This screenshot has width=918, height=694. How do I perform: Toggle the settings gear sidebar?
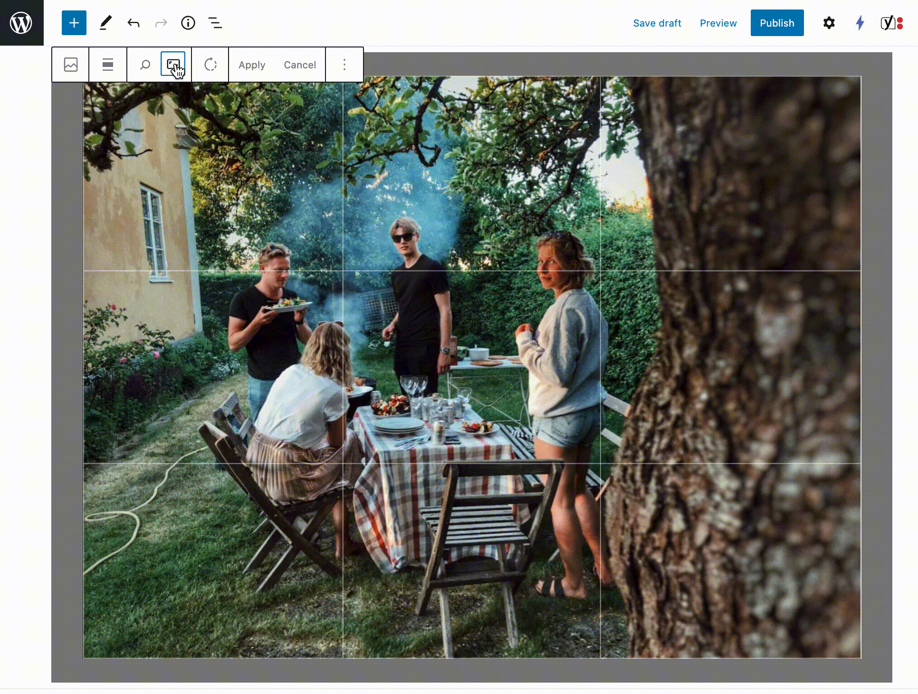[x=829, y=23]
